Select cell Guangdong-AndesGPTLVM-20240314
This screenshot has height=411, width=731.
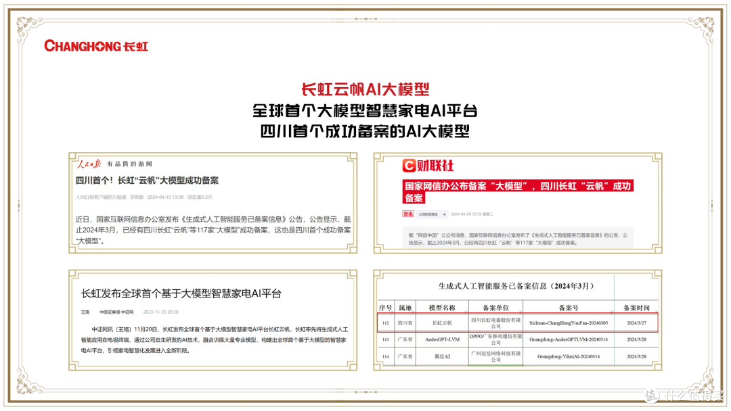click(x=569, y=340)
